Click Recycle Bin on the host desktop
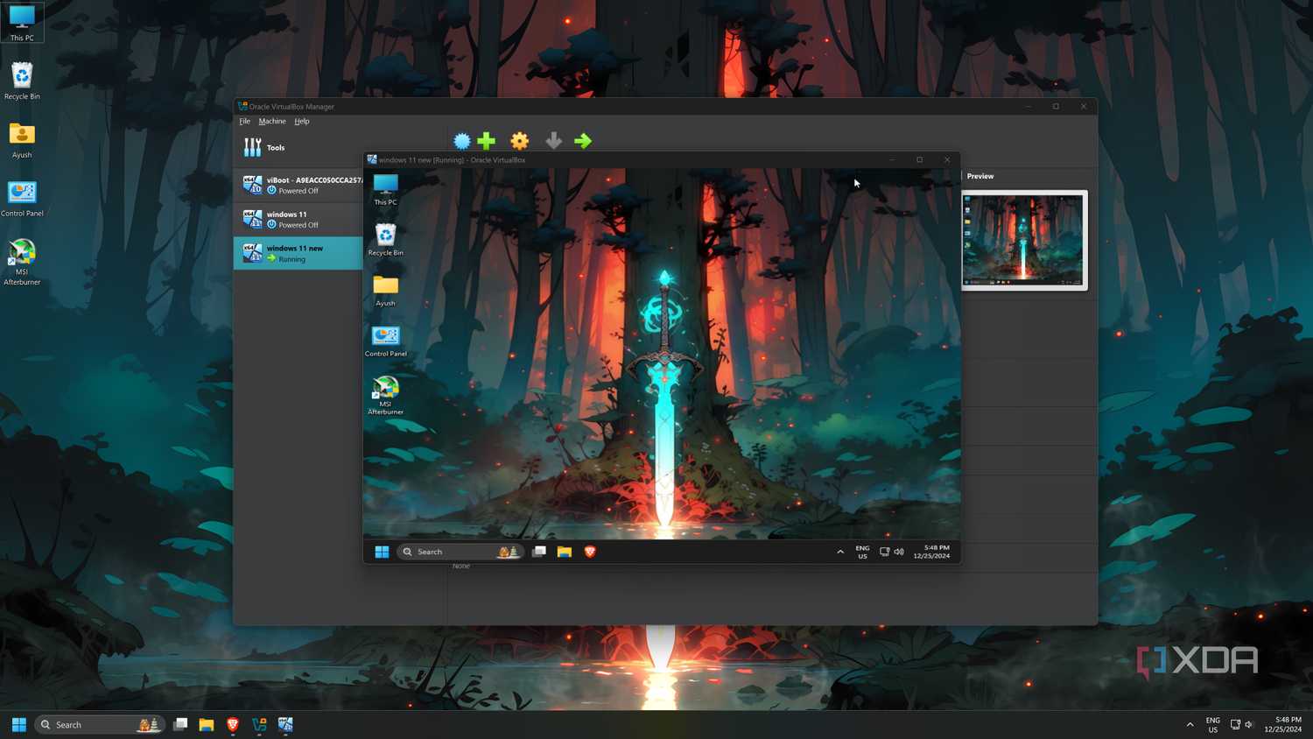1313x739 pixels. [22, 81]
